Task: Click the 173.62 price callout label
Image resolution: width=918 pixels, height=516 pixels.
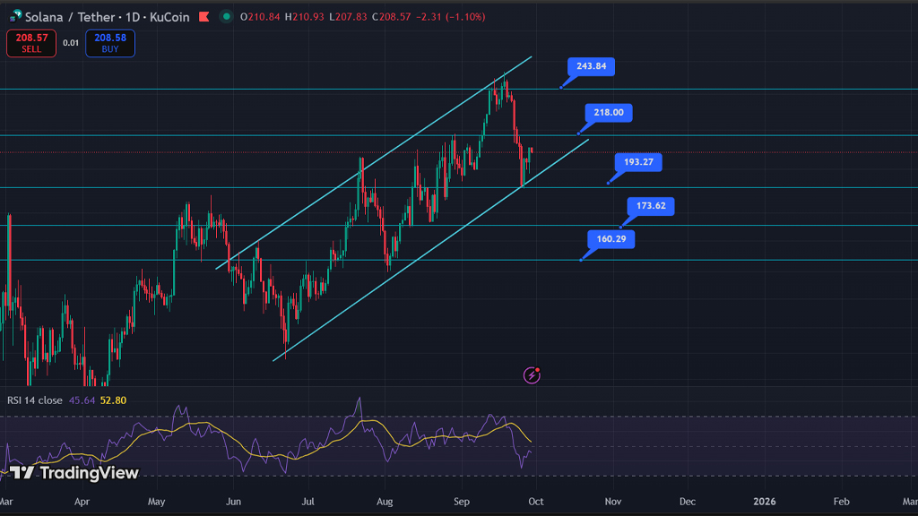Action: [x=650, y=206]
